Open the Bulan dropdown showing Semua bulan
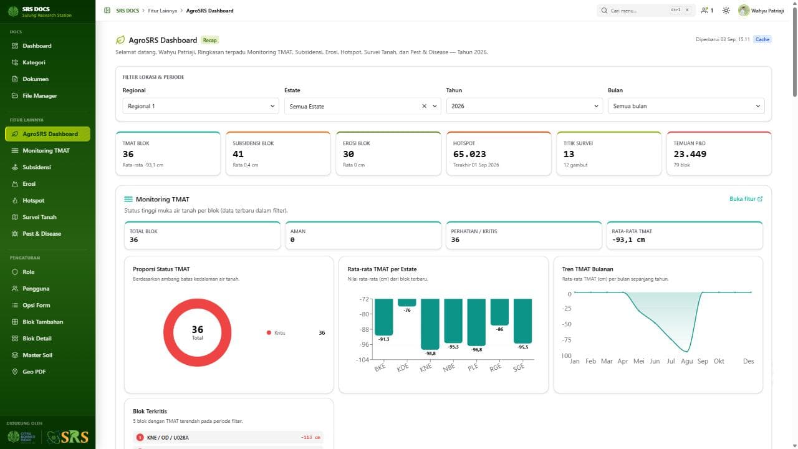 [686, 106]
